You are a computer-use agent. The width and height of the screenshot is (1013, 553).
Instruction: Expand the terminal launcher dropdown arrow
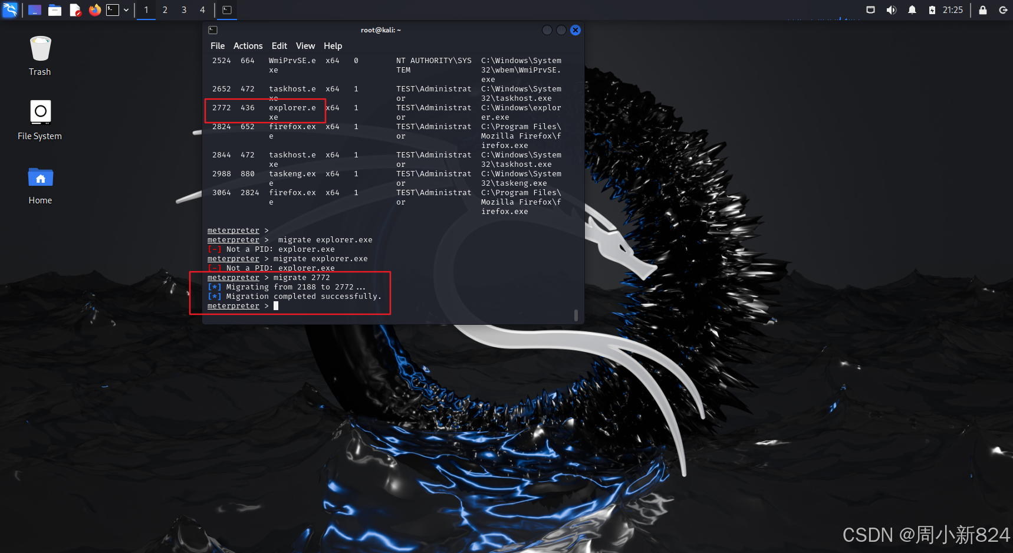(x=126, y=10)
